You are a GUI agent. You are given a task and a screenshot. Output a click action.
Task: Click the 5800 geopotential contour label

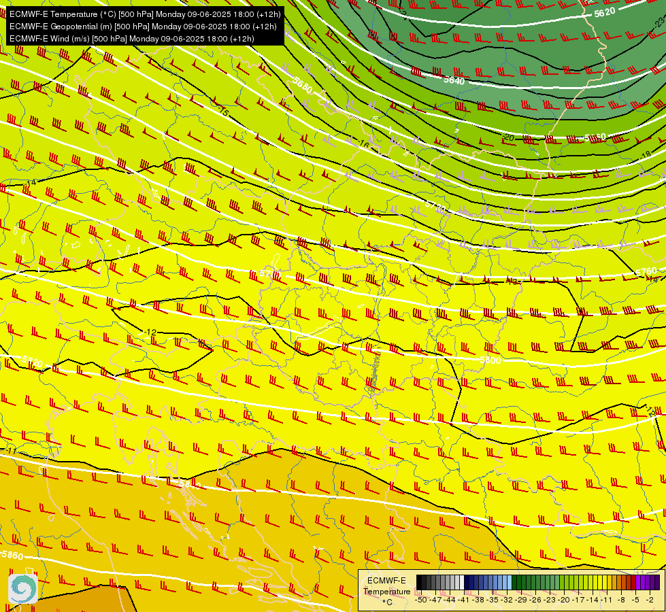pyautogui.click(x=490, y=360)
